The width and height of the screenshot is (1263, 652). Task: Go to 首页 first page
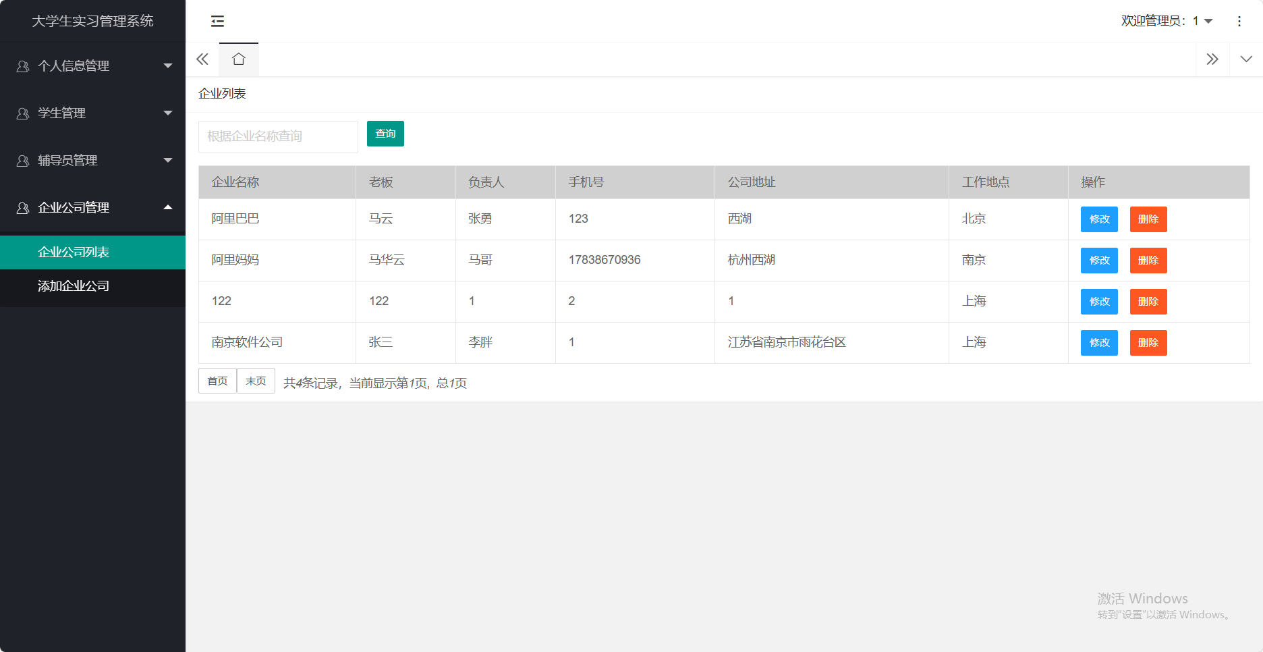pos(217,381)
